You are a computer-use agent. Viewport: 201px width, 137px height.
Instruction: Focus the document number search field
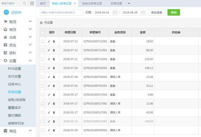[x=61, y=13]
